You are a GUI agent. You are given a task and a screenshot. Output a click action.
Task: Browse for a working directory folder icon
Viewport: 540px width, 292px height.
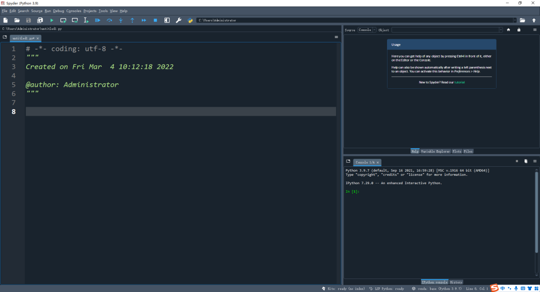pyautogui.click(x=522, y=20)
